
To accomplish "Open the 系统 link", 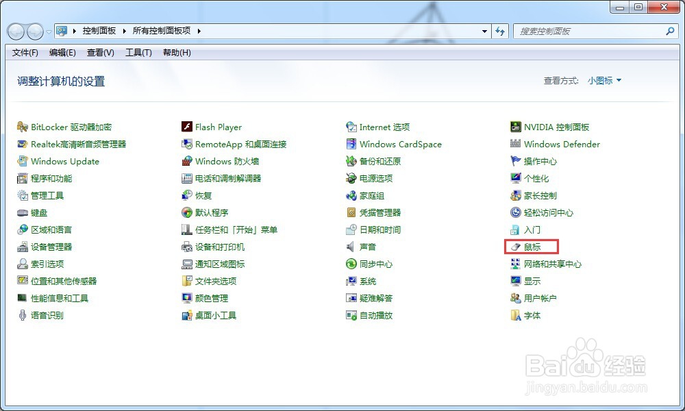I will pos(368,282).
